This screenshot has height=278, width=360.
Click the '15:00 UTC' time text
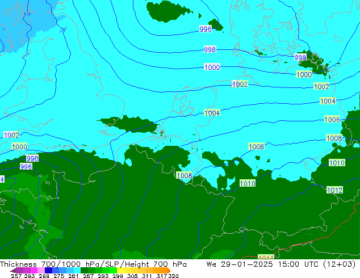tap(298, 264)
